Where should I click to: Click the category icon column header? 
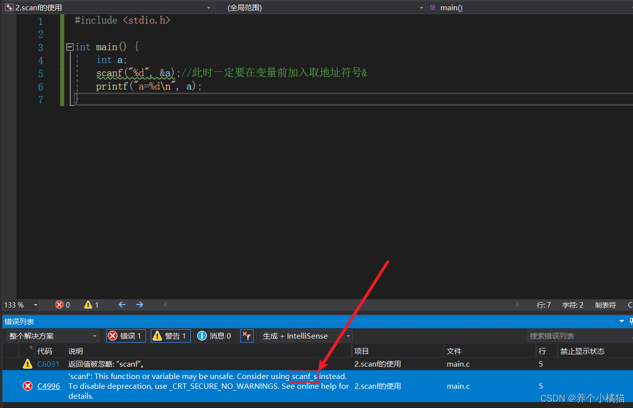pyautogui.click(x=27, y=351)
